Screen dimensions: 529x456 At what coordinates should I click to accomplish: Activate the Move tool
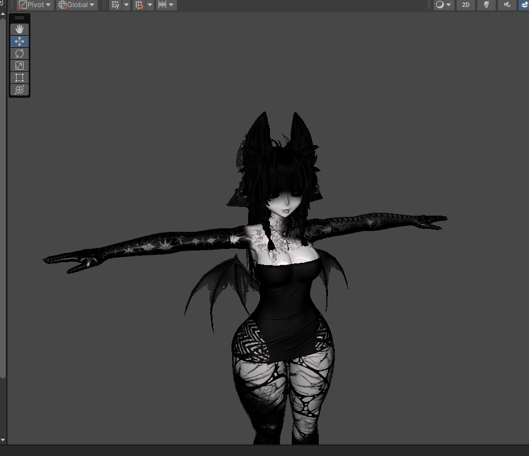click(20, 41)
